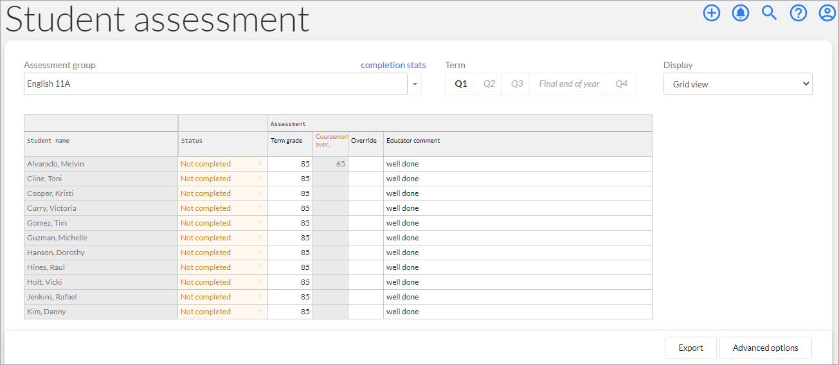Viewport: 839px width, 365px height.
Task: Click the add (plus) icon in header
Action: (x=712, y=13)
